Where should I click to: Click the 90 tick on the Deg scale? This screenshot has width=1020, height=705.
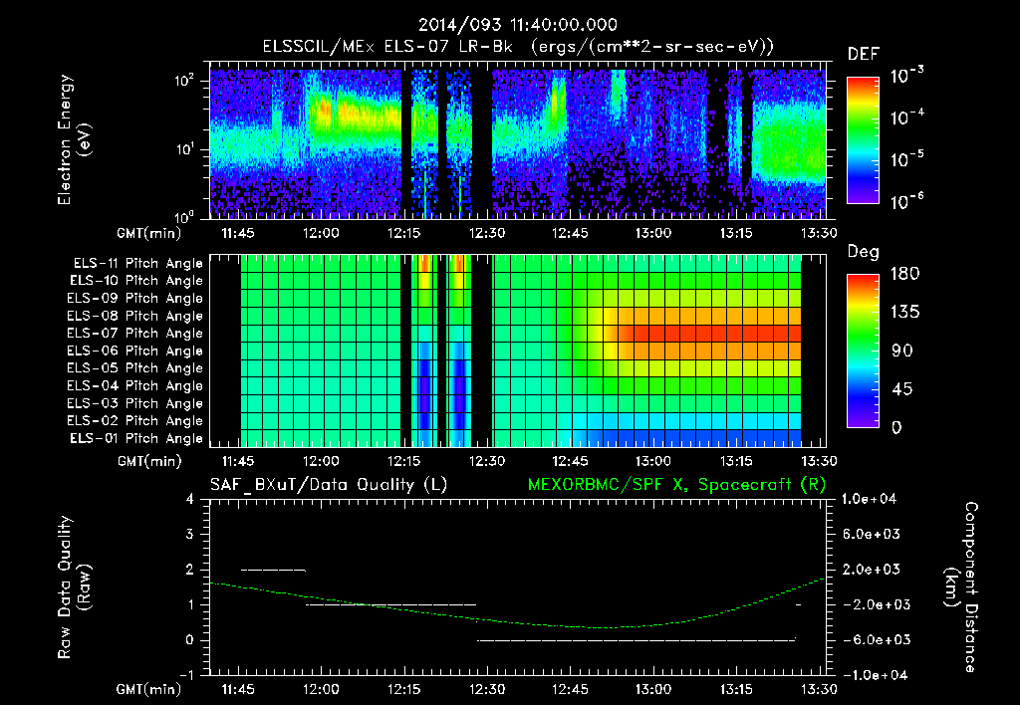[x=900, y=351]
